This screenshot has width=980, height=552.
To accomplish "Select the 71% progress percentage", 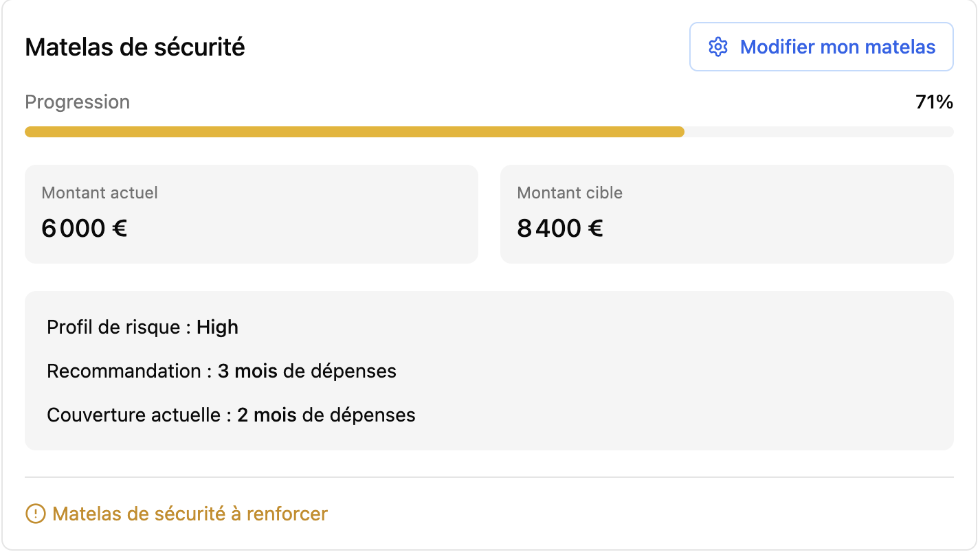I will click(934, 102).
